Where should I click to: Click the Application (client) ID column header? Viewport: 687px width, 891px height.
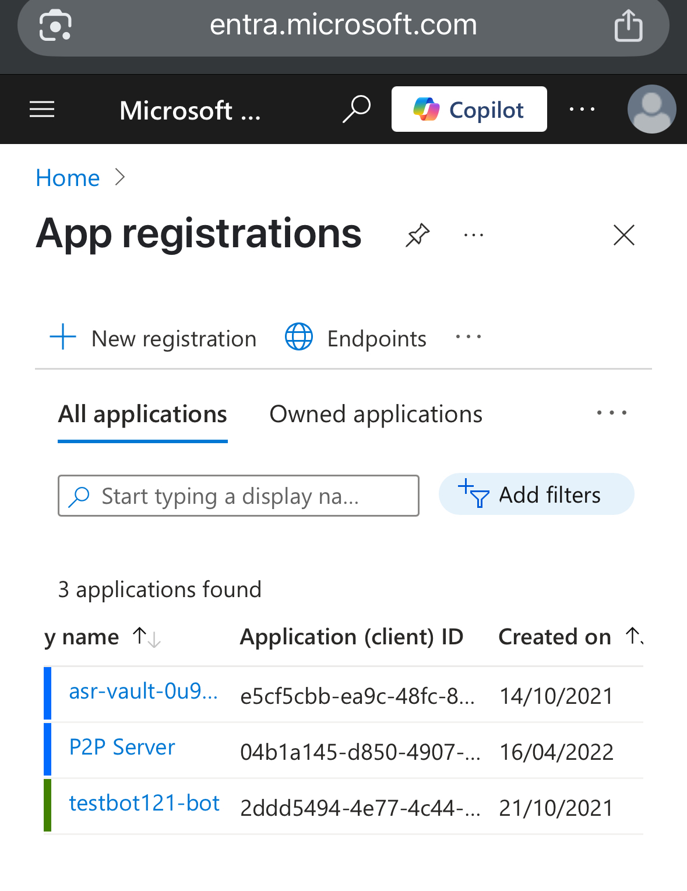coord(352,637)
